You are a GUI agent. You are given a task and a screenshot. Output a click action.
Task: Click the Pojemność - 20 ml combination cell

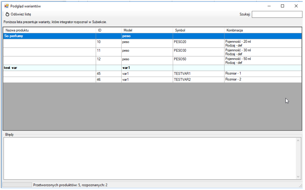(x=263, y=43)
